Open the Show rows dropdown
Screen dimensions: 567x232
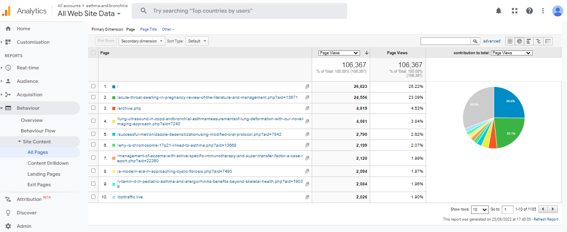pyautogui.click(x=480, y=209)
